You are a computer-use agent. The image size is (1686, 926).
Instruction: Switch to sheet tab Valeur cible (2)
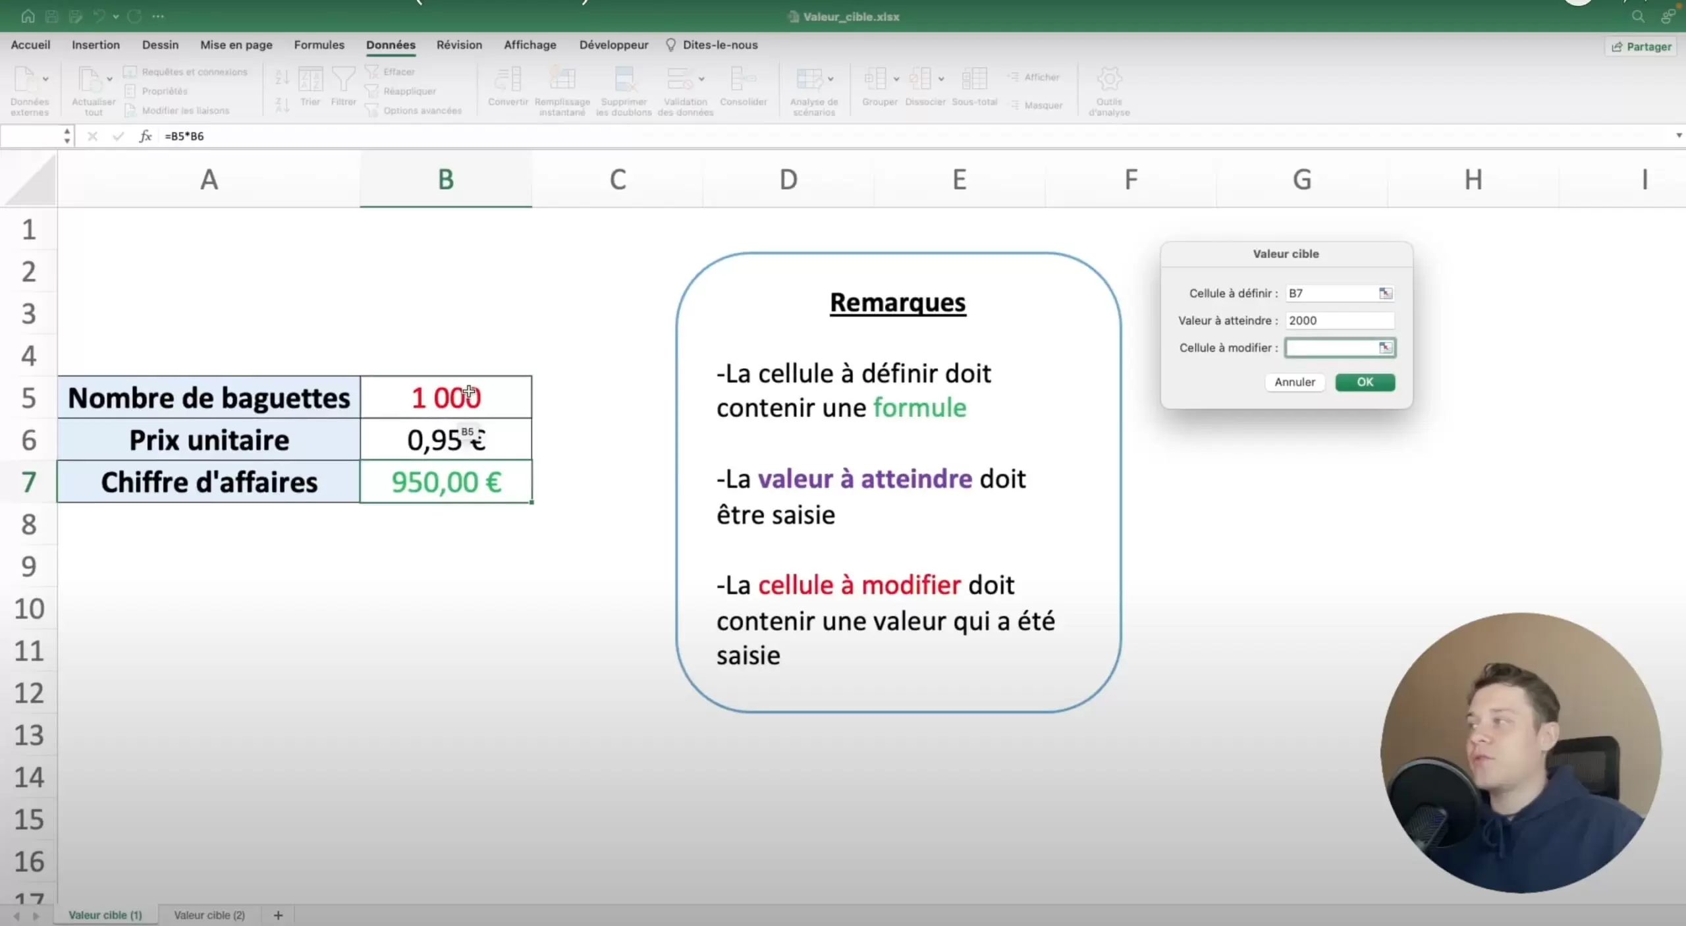point(209,915)
